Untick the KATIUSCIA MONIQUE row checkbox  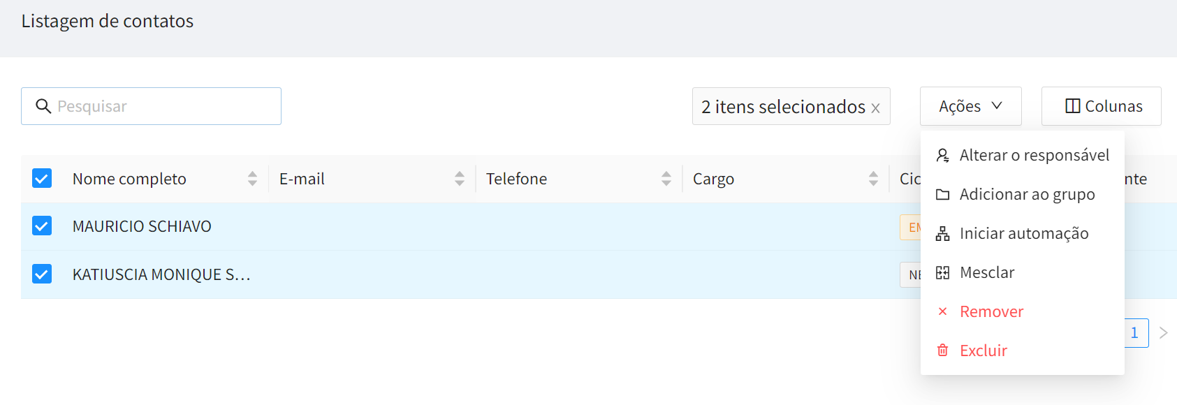point(42,274)
